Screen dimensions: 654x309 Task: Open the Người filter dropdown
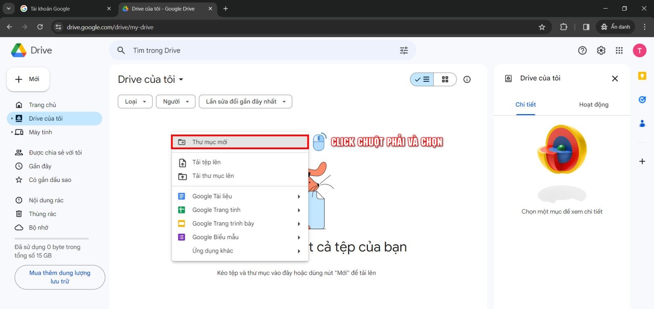pos(176,101)
